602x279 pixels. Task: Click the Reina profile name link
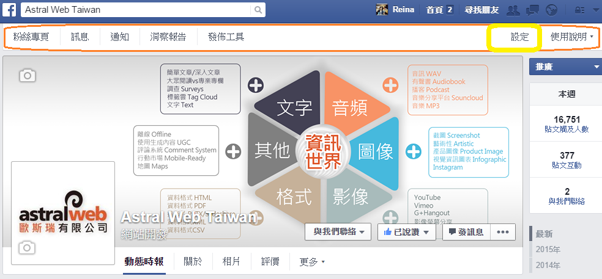pyautogui.click(x=403, y=10)
